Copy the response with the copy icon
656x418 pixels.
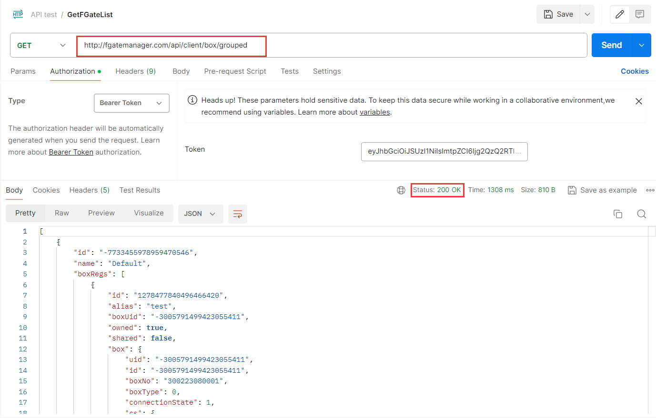[x=618, y=214]
